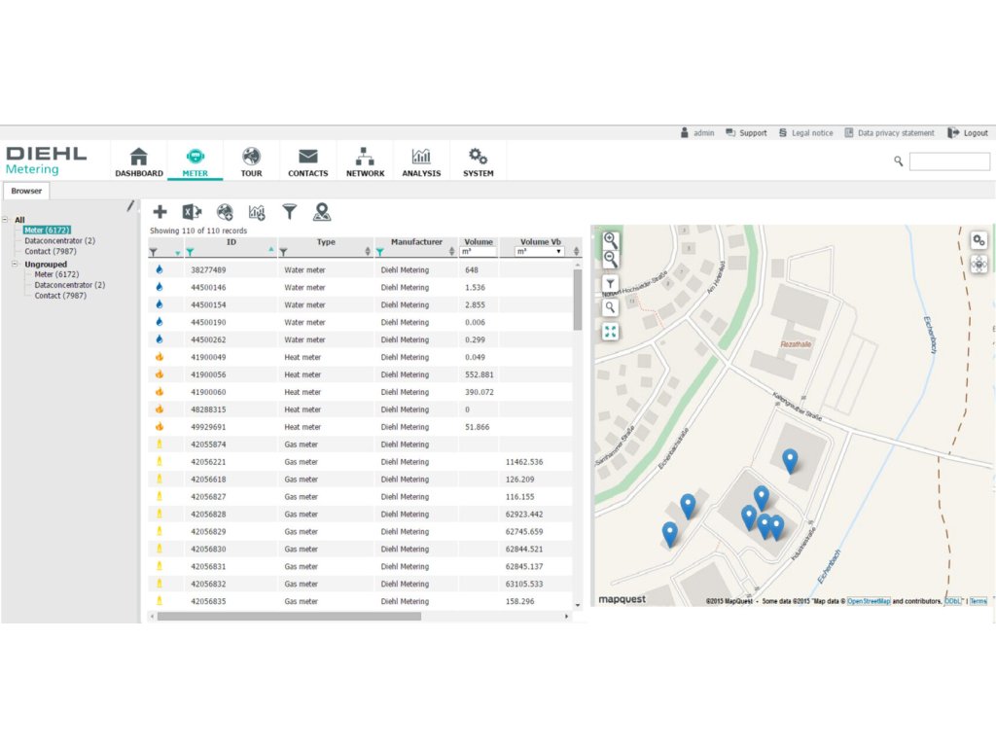
Task: Open the Dashboard menu
Action: coord(139,161)
